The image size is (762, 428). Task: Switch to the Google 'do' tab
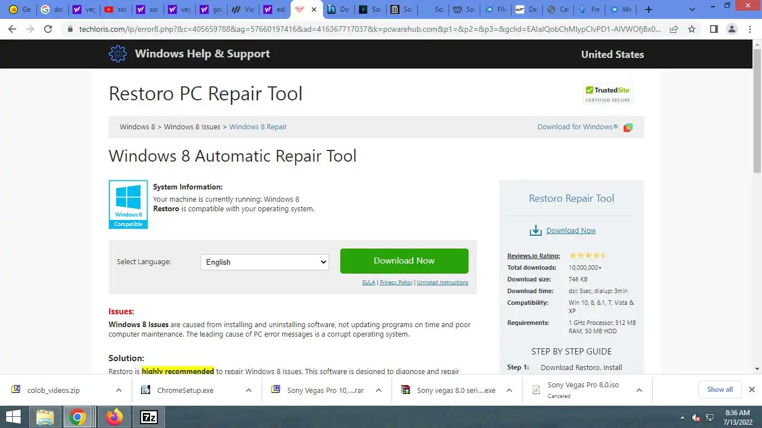(52, 9)
